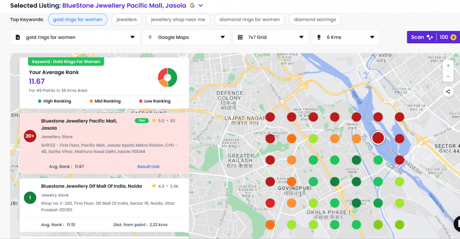Click 'Dist. from point : 2.22 kms' text
This screenshot has width=460, height=239.
pos(141,225)
